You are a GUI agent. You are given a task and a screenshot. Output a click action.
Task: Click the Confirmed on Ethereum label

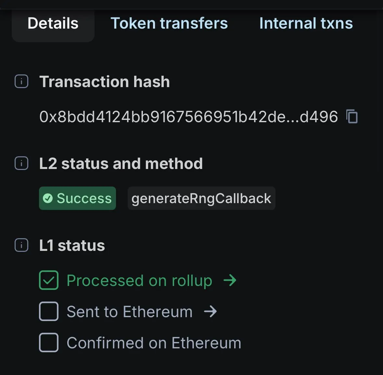(x=154, y=343)
